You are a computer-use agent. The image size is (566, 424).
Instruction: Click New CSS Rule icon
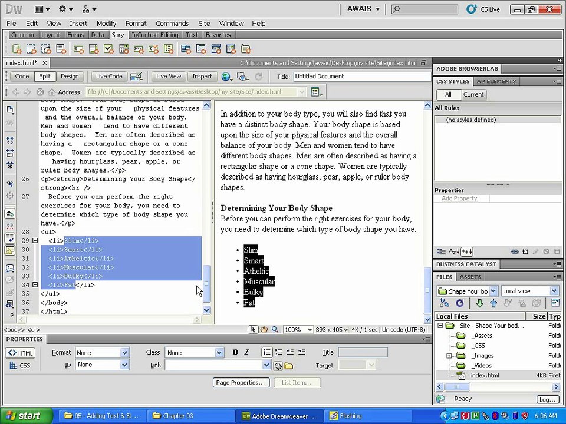525,251
